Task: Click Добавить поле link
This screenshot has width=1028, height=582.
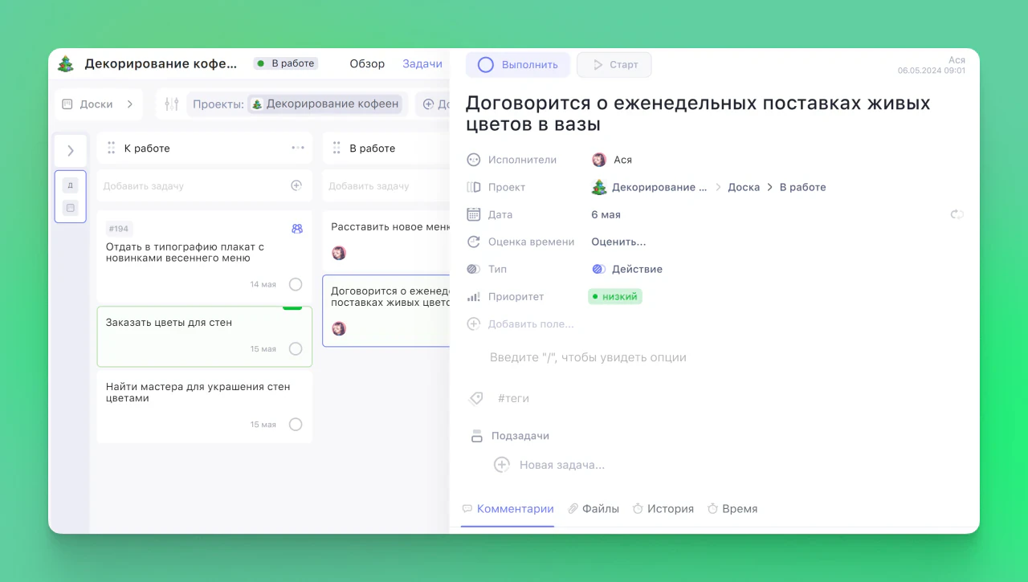Action: click(x=531, y=324)
